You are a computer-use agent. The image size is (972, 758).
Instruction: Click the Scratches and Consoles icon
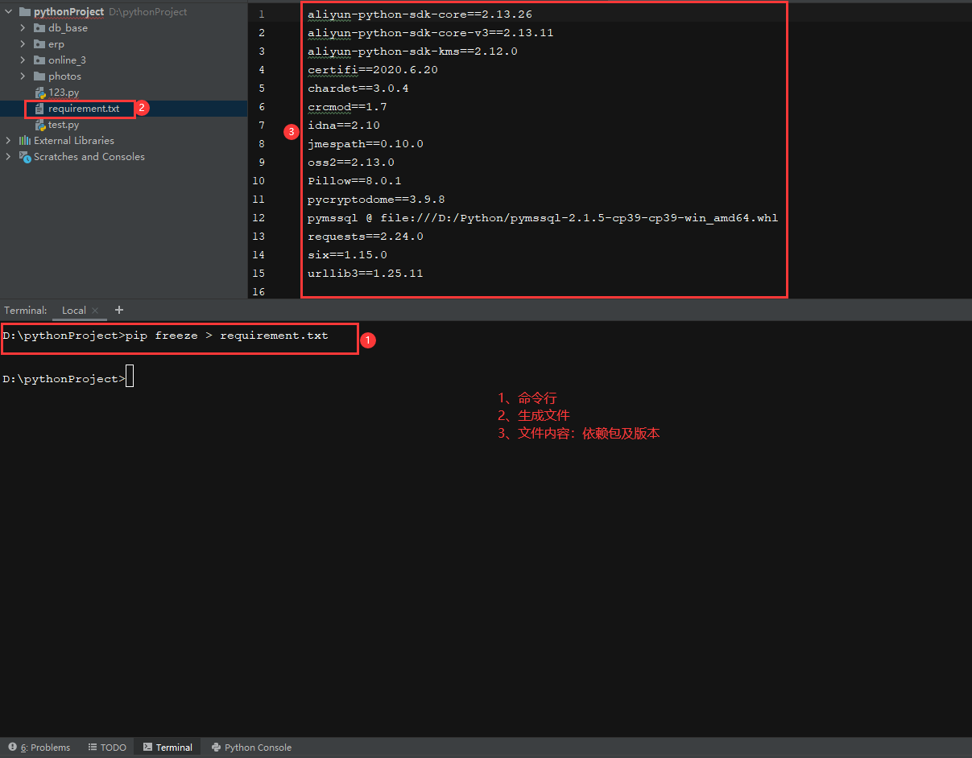pos(25,157)
